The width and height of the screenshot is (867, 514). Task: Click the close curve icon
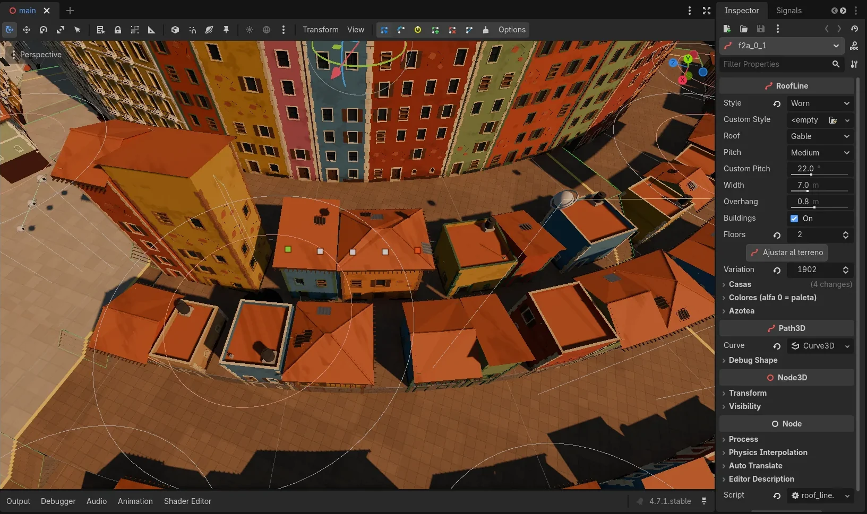469,30
